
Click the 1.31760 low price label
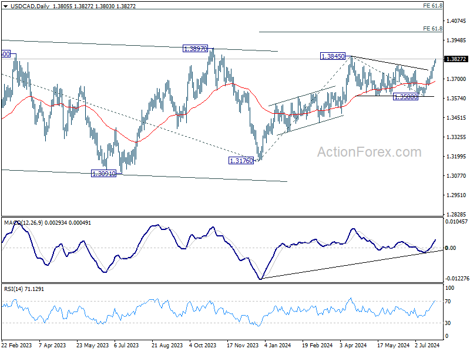point(241,160)
